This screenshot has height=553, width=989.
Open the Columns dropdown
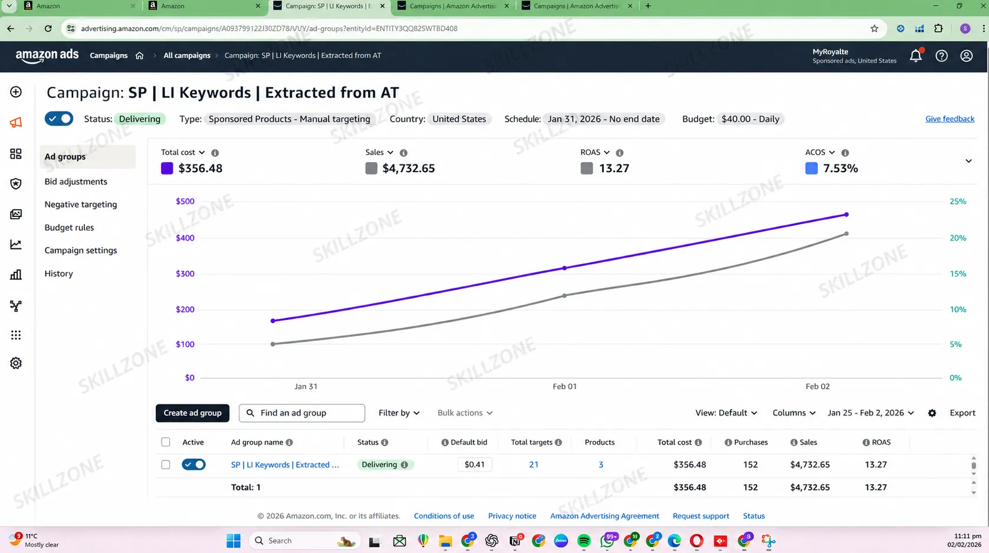pos(794,413)
